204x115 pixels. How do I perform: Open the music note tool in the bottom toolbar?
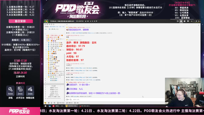tap(67, 103)
